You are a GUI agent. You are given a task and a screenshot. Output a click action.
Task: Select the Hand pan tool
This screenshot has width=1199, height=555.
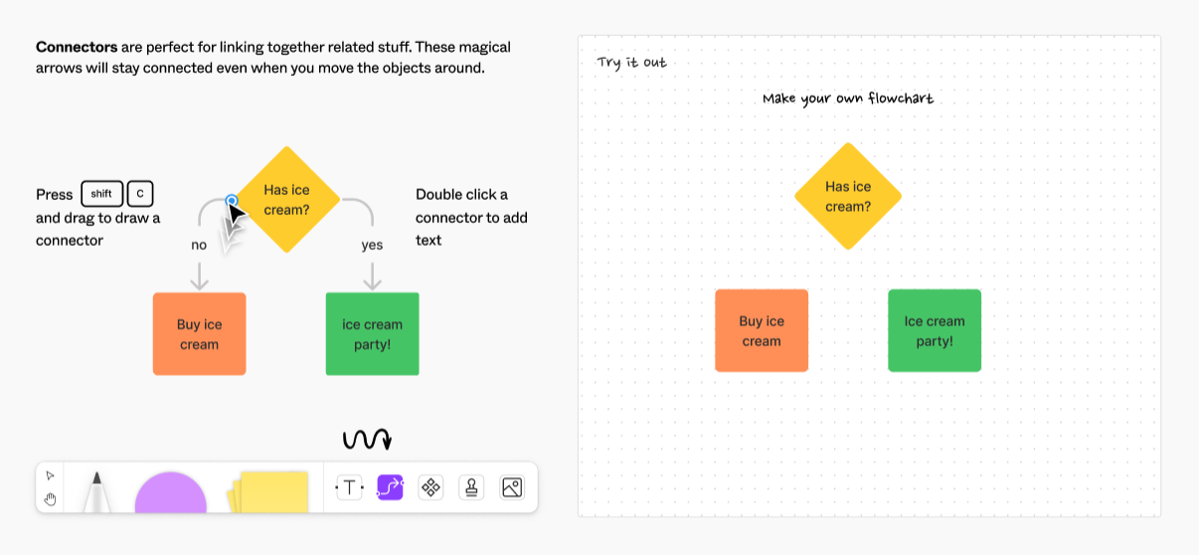tap(50, 498)
